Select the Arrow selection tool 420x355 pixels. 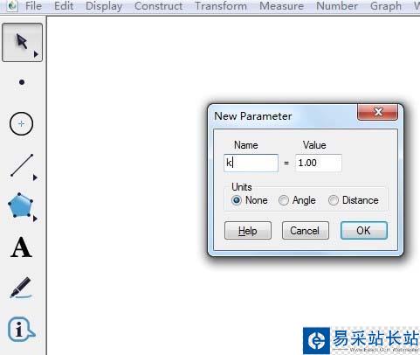tap(22, 43)
